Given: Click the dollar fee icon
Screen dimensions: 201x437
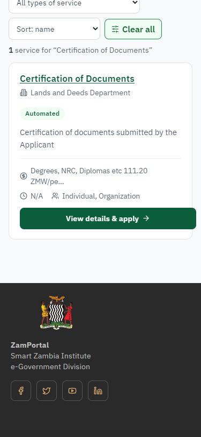Looking at the screenshot, I should coord(24,176).
